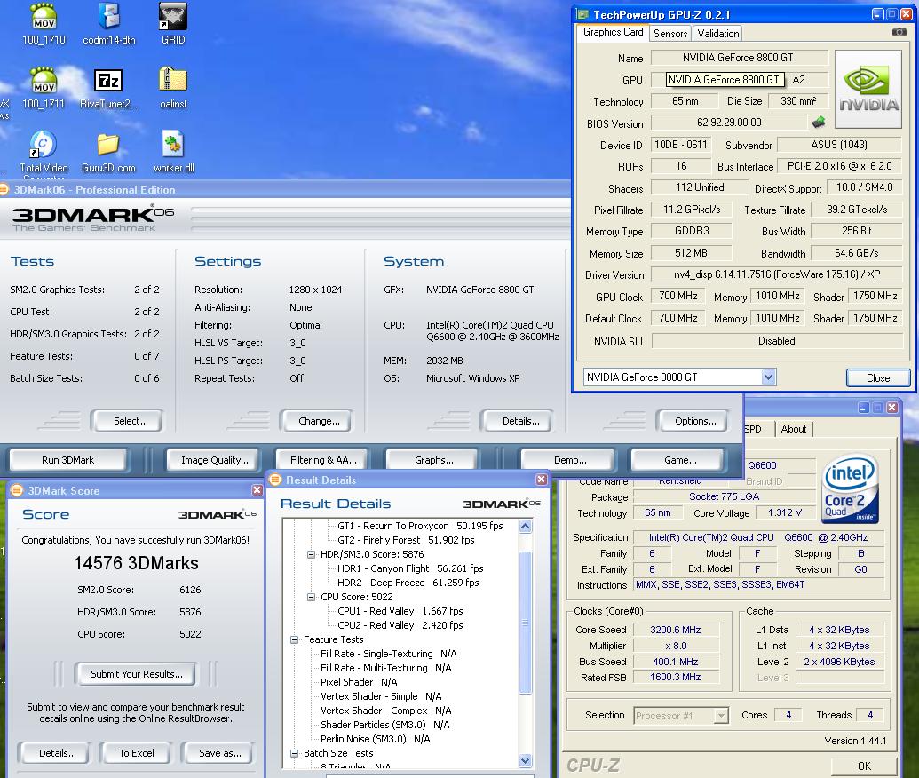
Task: Select the Perlin Noise (SM3.0) row
Action: [x=375, y=739]
